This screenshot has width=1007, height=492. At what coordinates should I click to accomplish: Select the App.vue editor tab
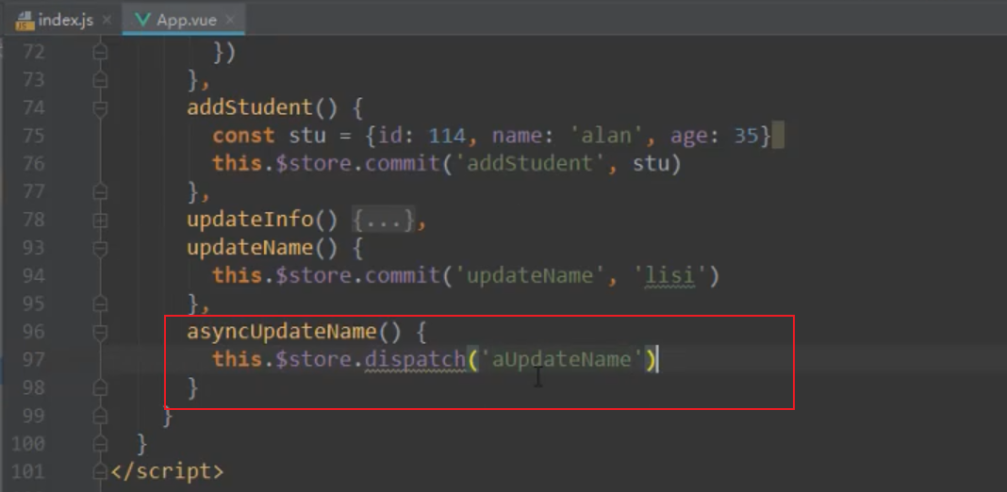(x=184, y=20)
